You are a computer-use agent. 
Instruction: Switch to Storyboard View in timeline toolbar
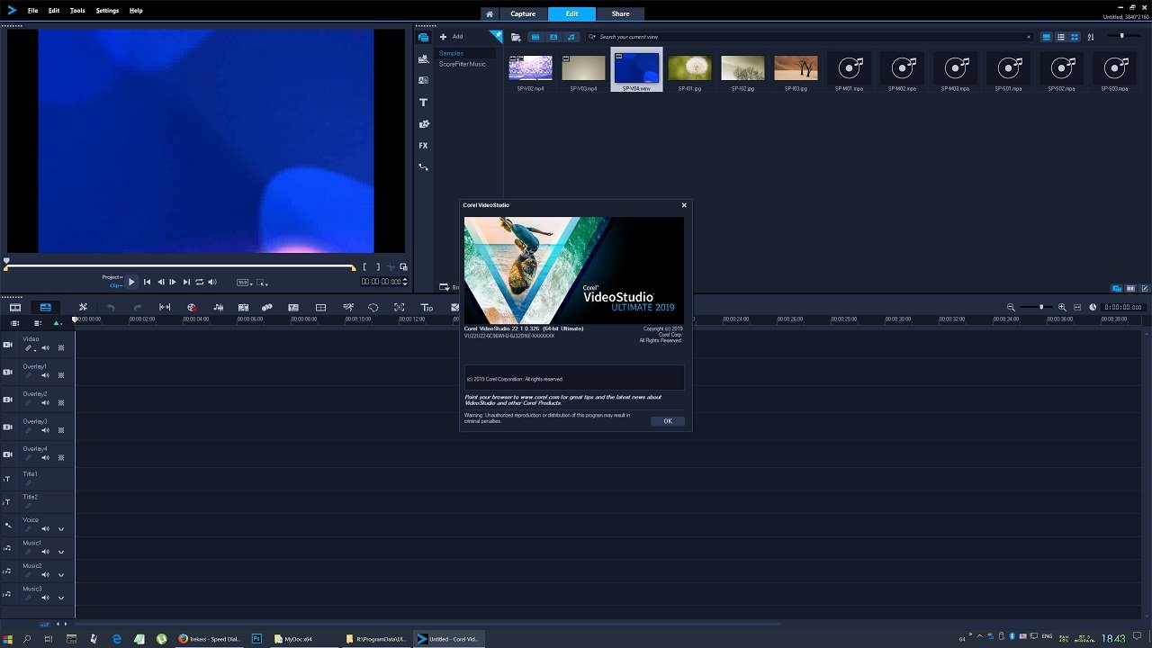15,307
